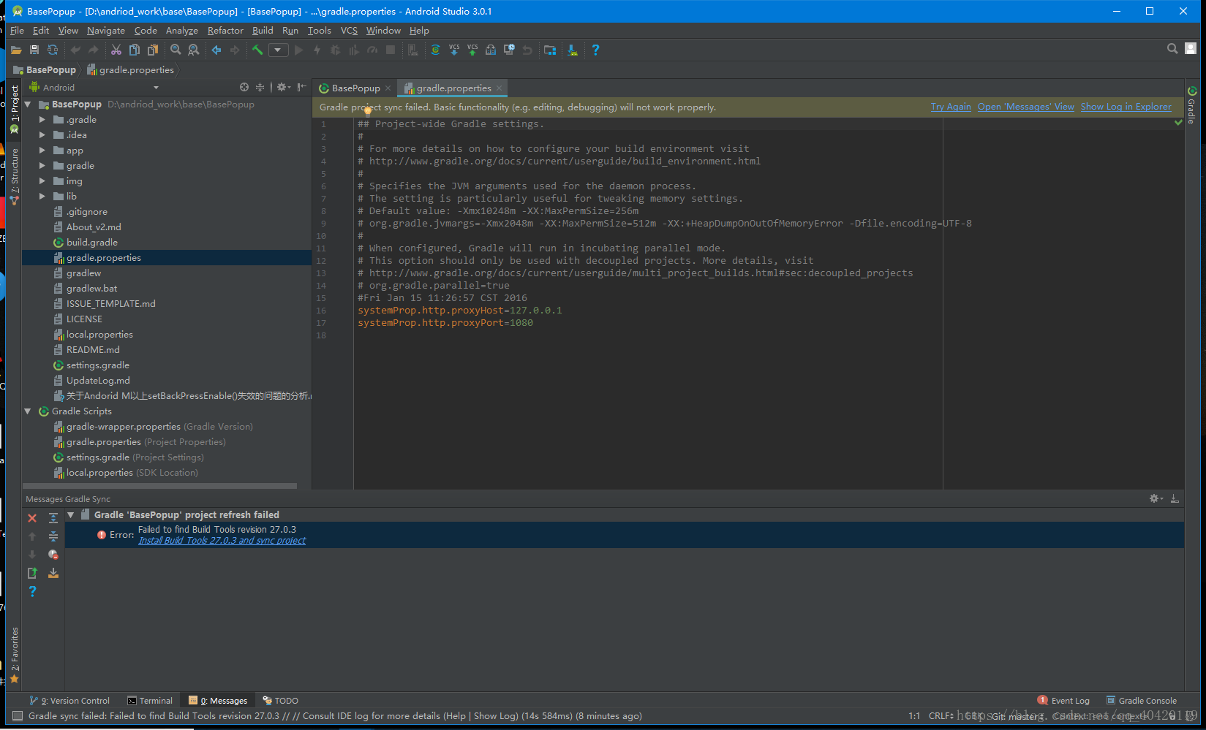
Task: Select build.gradle in project tree
Action: 92,243
